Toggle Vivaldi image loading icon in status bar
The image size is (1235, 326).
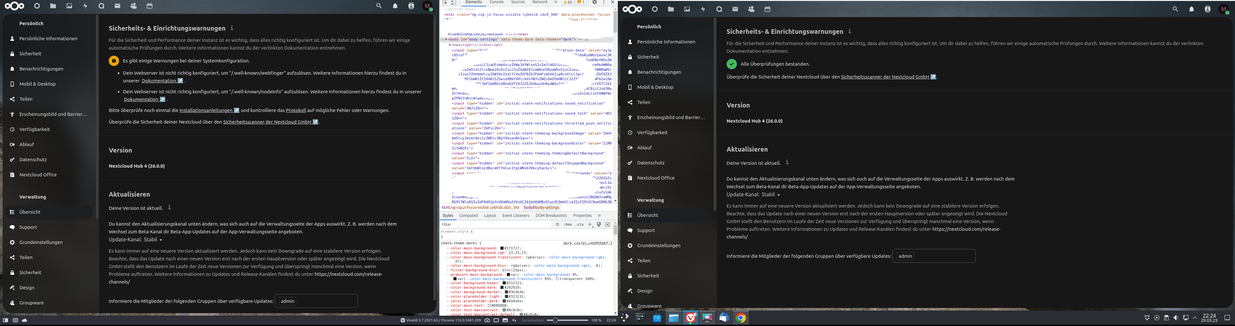coord(505,320)
